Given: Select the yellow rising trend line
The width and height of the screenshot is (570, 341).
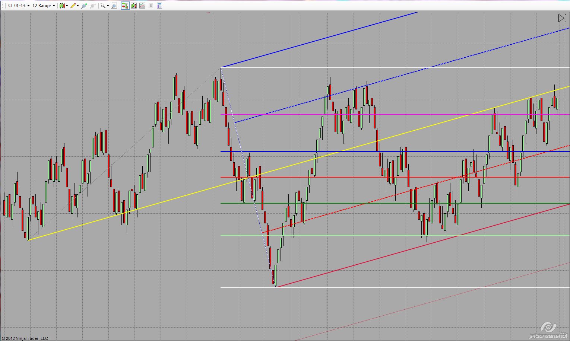Looking at the screenshot, I should (298, 163).
